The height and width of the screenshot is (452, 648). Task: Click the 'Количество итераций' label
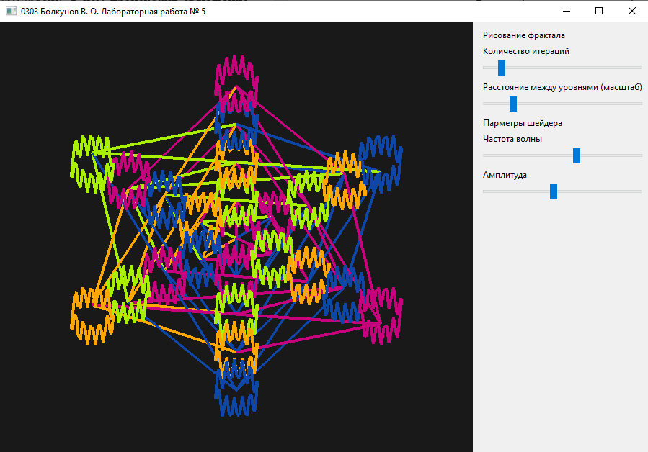click(526, 51)
